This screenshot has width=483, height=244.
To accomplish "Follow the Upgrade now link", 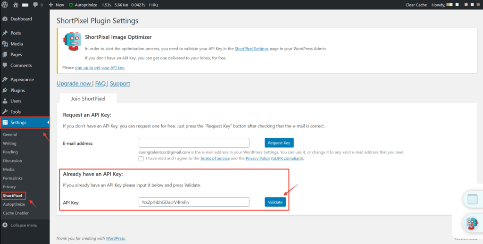I will [74, 84].
